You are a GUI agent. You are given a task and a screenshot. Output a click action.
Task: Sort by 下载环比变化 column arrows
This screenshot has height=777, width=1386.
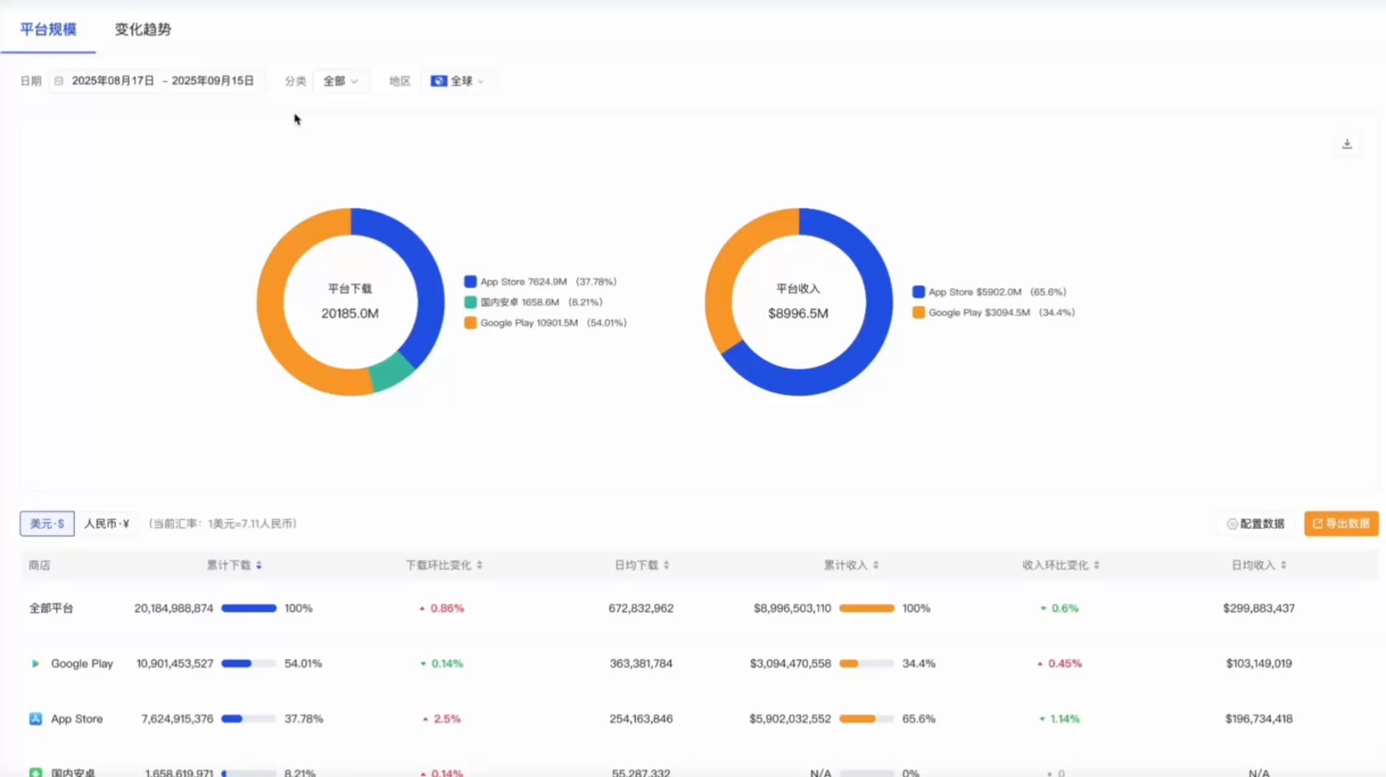tap(480, 565)
